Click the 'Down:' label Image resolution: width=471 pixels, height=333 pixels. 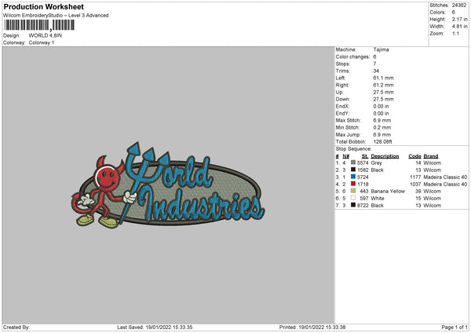tap(343, 99)
